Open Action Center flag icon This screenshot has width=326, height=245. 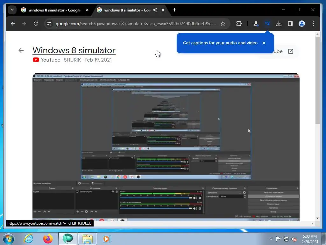(x=278, y=239)
